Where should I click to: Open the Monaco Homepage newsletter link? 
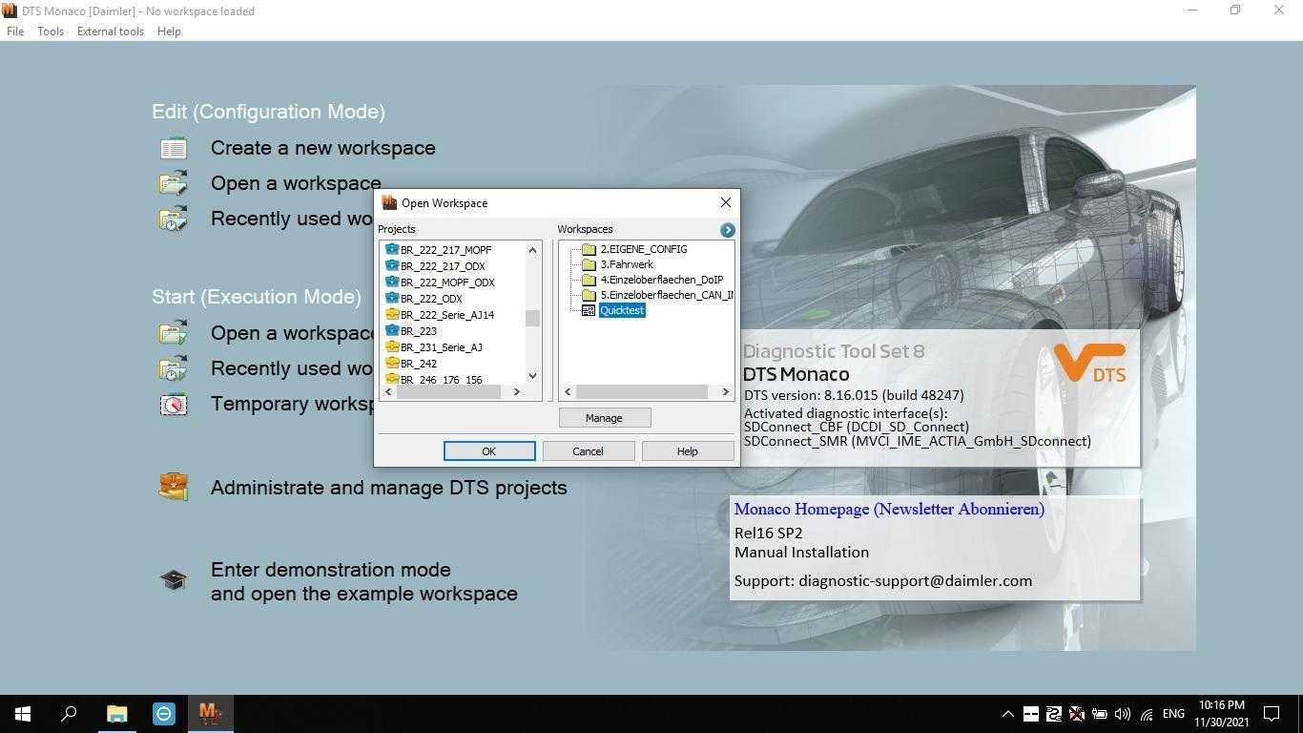coord(889,509)
